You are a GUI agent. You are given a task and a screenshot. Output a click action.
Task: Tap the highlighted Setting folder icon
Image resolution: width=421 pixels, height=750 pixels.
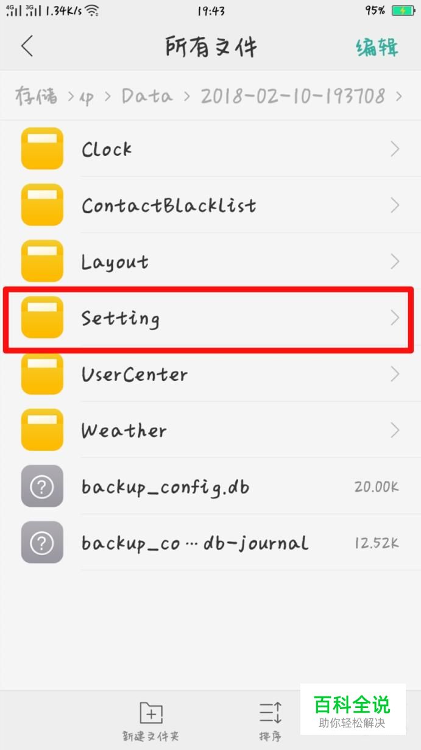(42, 317)
